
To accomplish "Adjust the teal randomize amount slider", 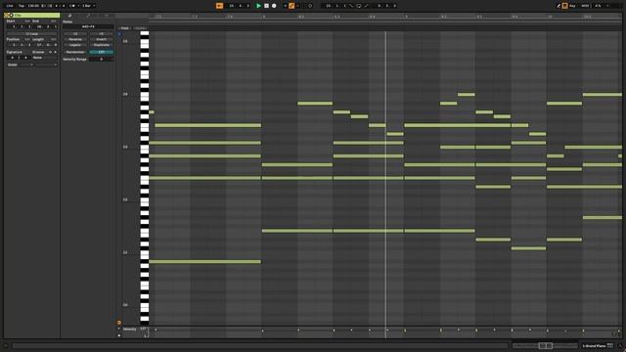I will (x=102, y=52).
